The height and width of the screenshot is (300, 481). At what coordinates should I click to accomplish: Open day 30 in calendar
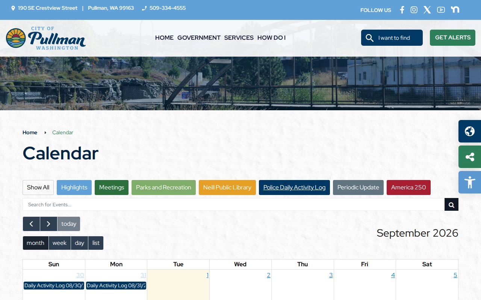80,275
